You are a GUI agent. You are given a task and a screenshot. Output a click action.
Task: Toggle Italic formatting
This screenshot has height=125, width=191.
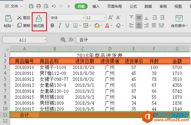pyautogui.click(x=60, y=25)
